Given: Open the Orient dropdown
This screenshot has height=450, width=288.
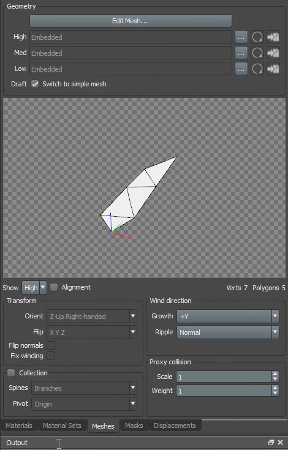Looking at the screenshot, I should [92, 317].
